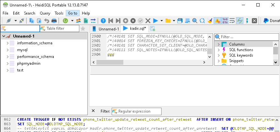Expand phpmyadmin database node
Viewport: 280px width, 132px height.
[7, 63]
